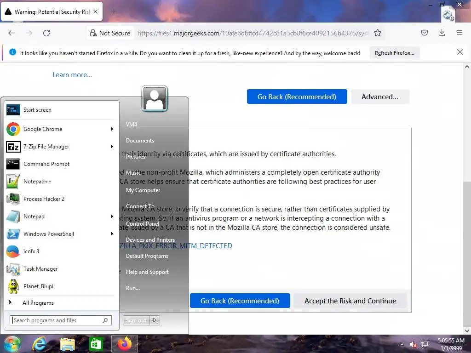Open Documents from the Start menu
The image size is (471, 353).
click(x=140, y=141)
